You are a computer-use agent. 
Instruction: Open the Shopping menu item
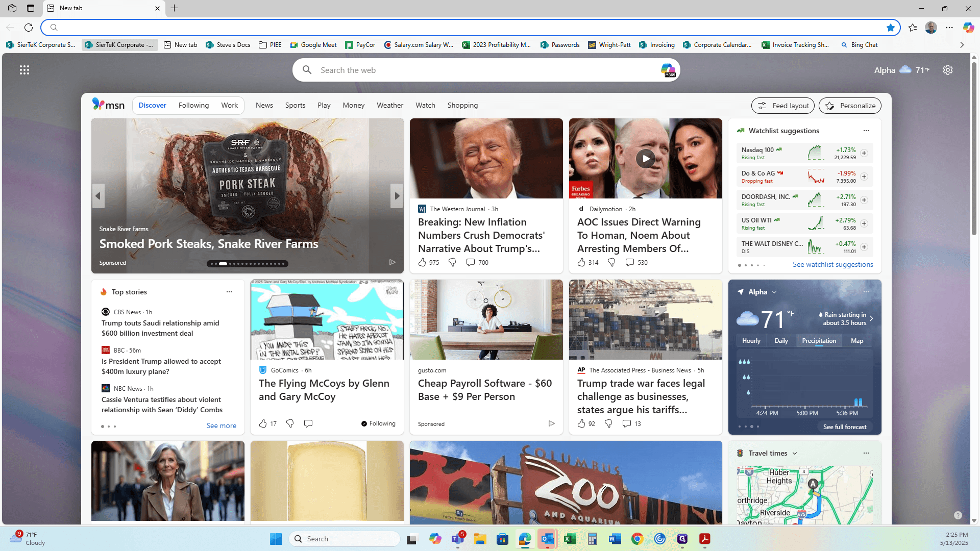462,105
